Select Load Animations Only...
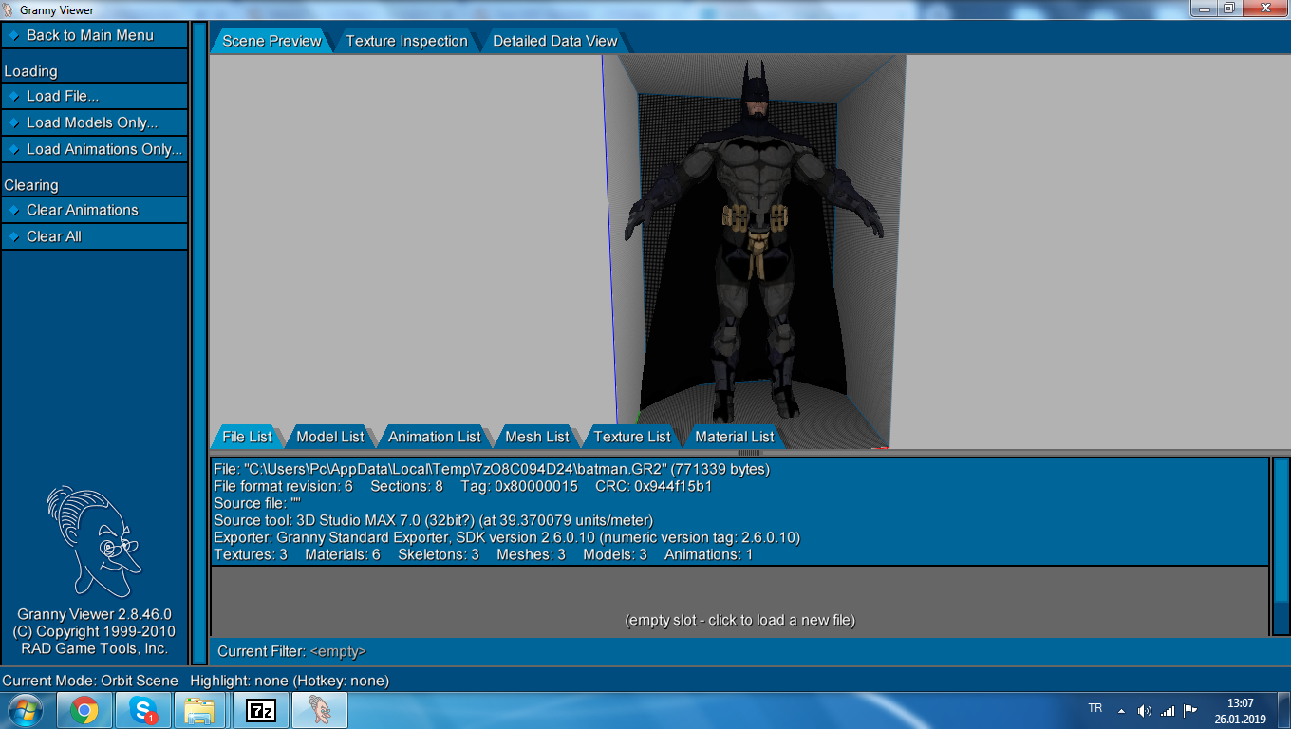This screenshot has height=729, width=1291. pyautogui.click(x=94, y=149)
